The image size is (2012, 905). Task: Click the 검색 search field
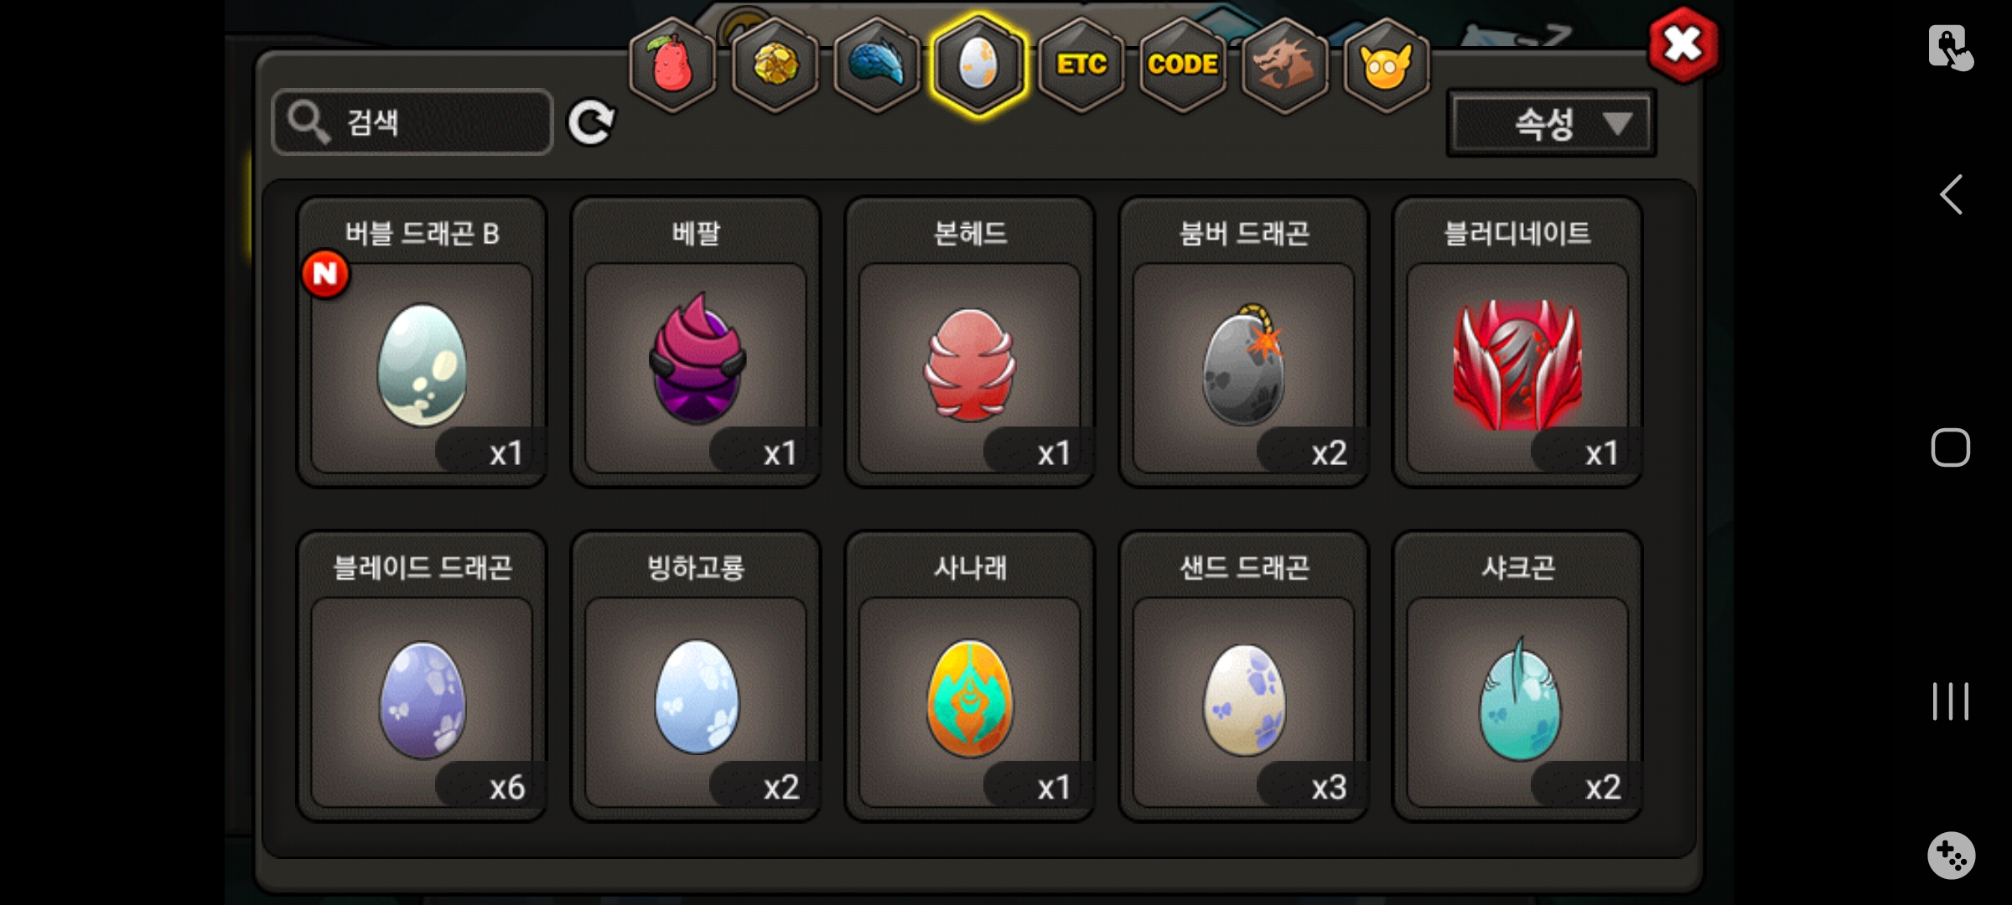pos(412,122)
